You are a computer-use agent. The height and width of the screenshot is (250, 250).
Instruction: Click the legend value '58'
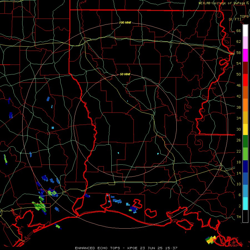(239, 52)
